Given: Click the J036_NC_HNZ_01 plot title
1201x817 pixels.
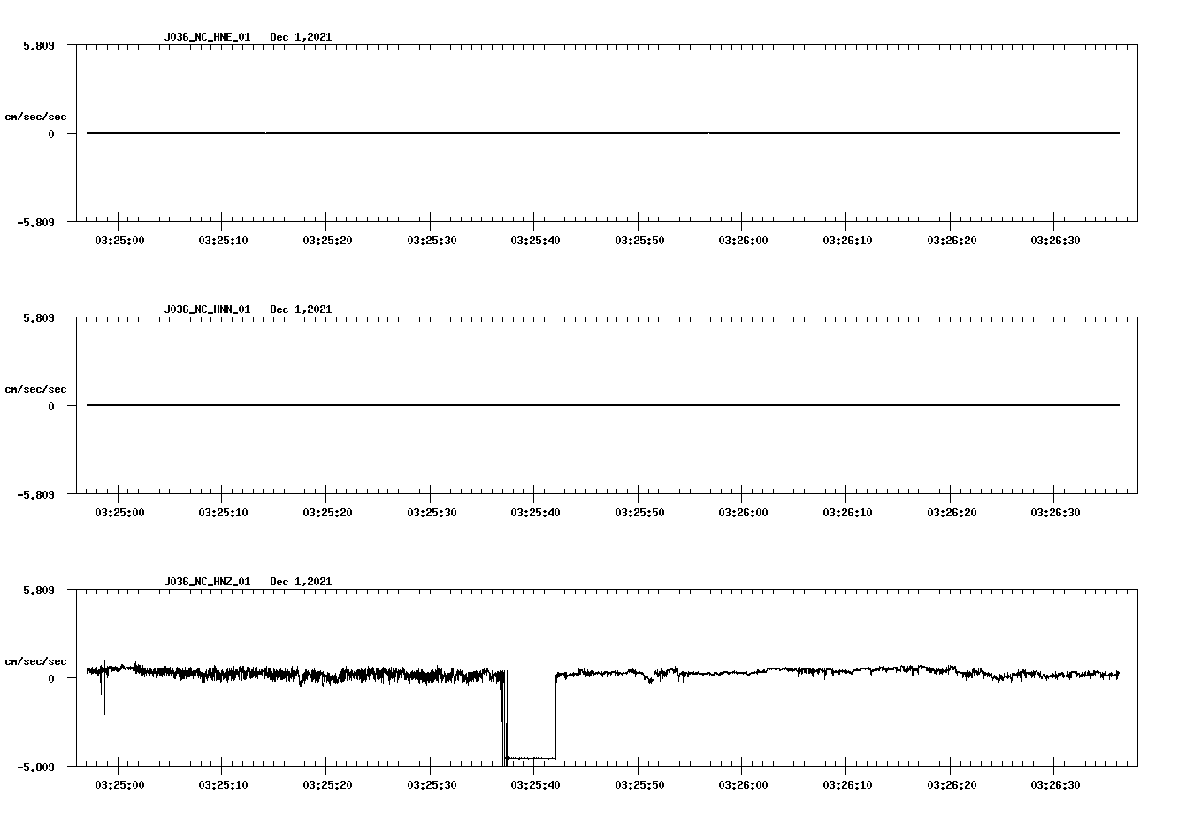Looking at the screenshot, I should tap(207, 582).
